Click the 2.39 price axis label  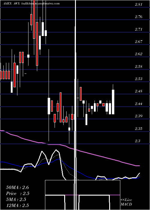coord(139,116)
